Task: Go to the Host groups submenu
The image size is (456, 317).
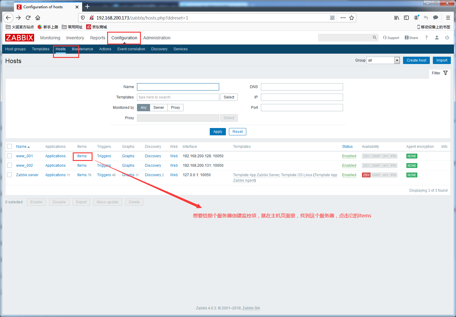Action: point(16,49)
